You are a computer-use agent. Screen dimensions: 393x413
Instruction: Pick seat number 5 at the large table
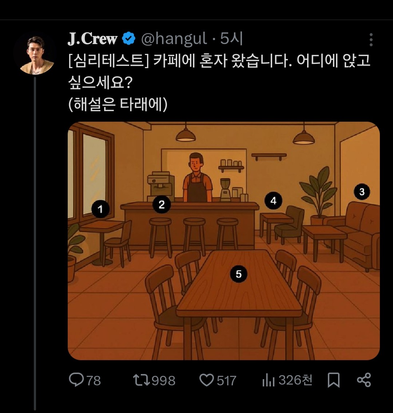(x=238, y=274)
